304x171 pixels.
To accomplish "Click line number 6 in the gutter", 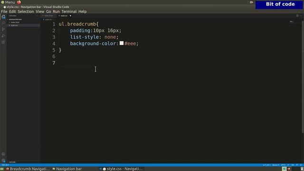I will 54,57.
